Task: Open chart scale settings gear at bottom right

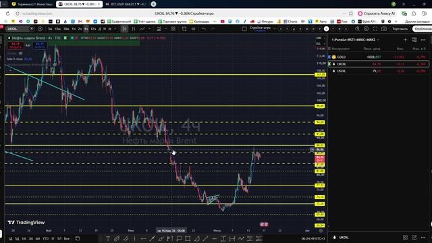Action: tap(321, 231)
